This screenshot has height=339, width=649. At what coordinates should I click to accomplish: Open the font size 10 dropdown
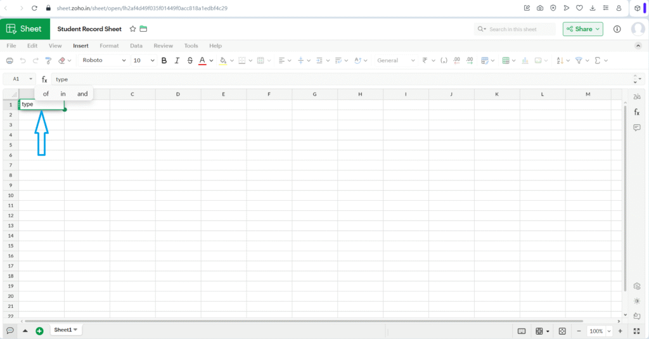[x=143, y=61]
